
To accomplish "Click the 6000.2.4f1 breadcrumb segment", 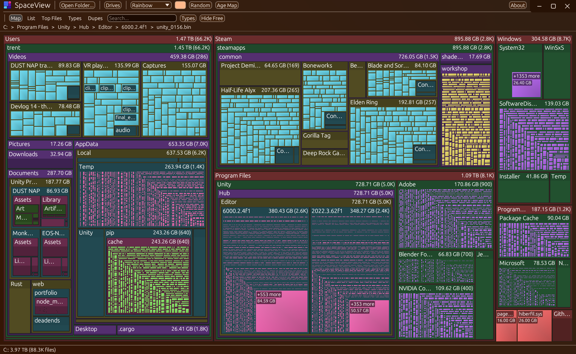I will pos(134,27).
